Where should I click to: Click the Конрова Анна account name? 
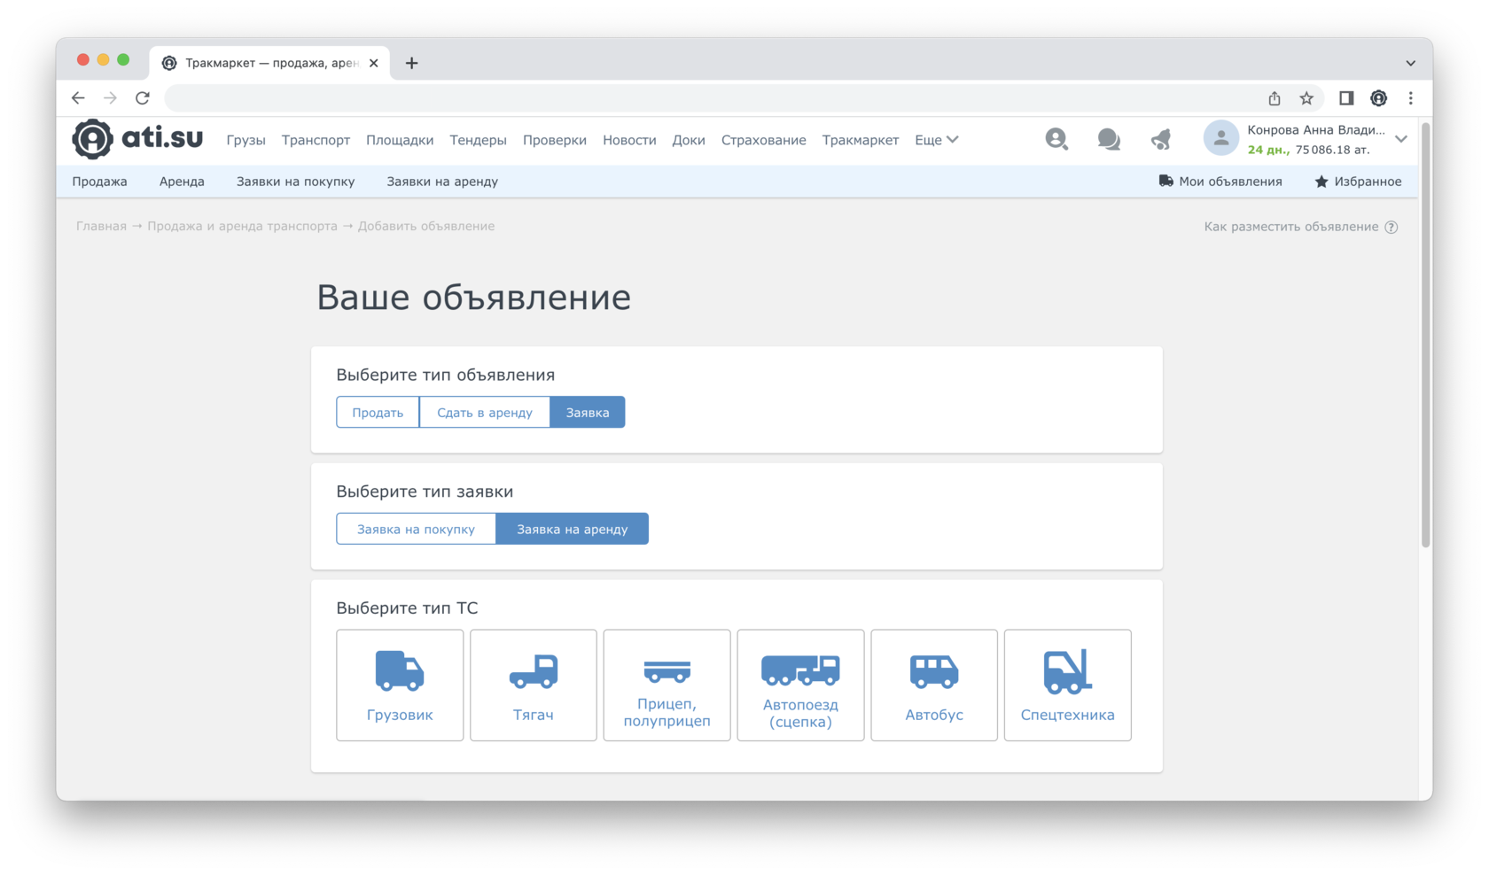click(x=1316, y=129)
